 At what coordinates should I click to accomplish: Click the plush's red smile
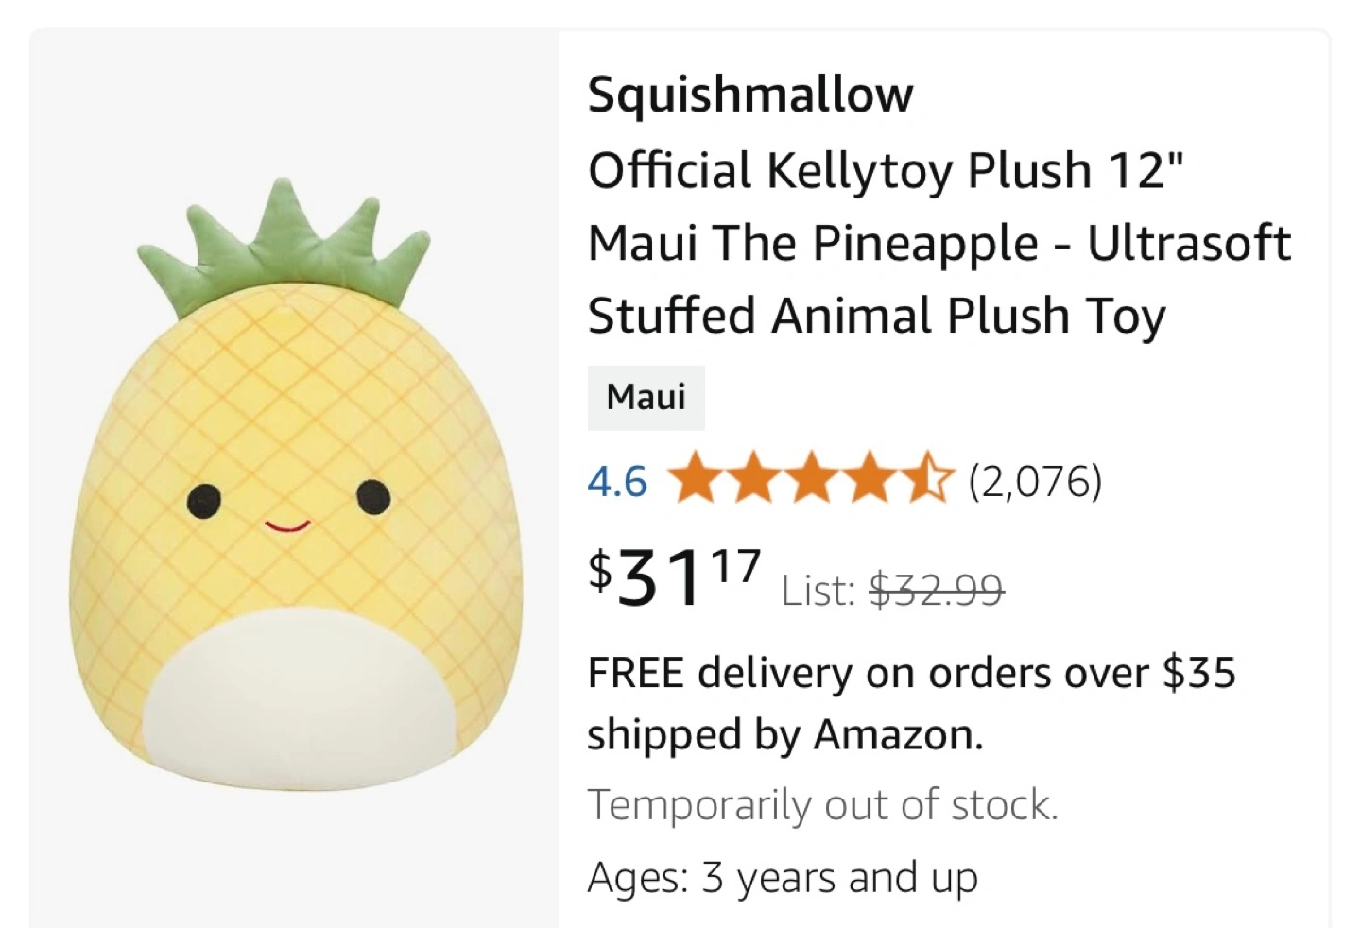[287, 524]
